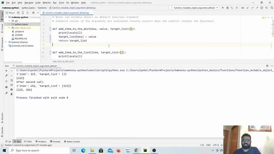Open Run panel settings gear
This screenshot has height=154, width=274.
pos(267,66)
